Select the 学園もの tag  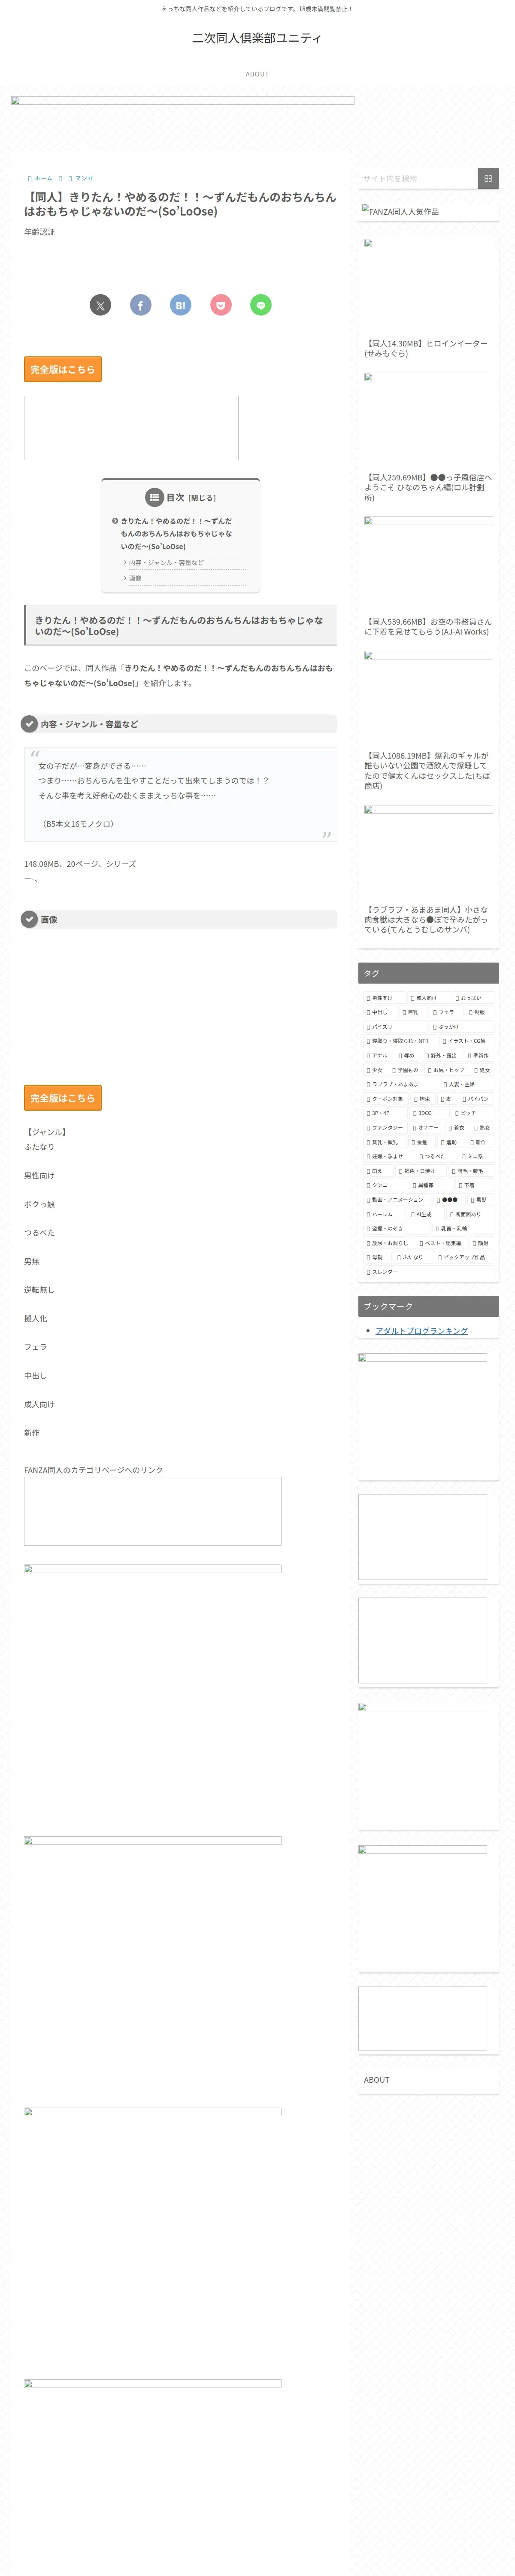pyautogui.click(x=405, y=1070)
